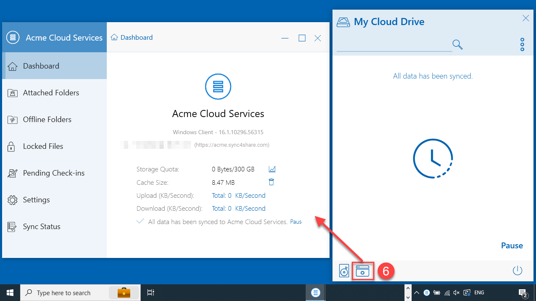View Sync Status page
The height and width of the screenshot is (301, 536).
click(54, 227)
